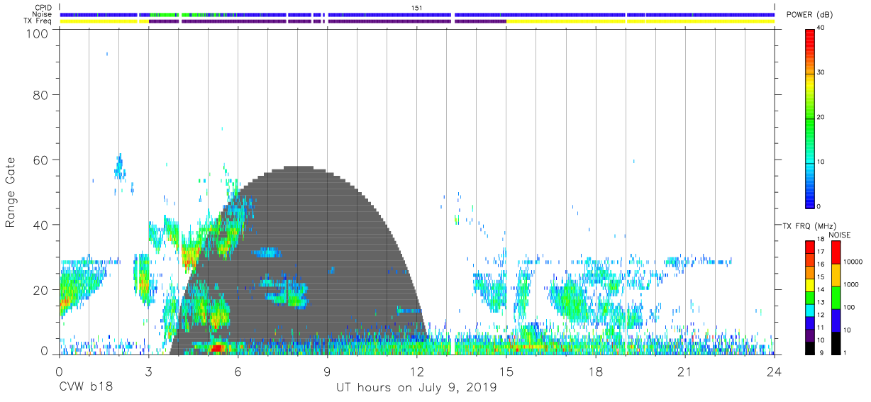Click the 21 tick on UT hours axis
The image size is (871, 402).
coord(684,372)
